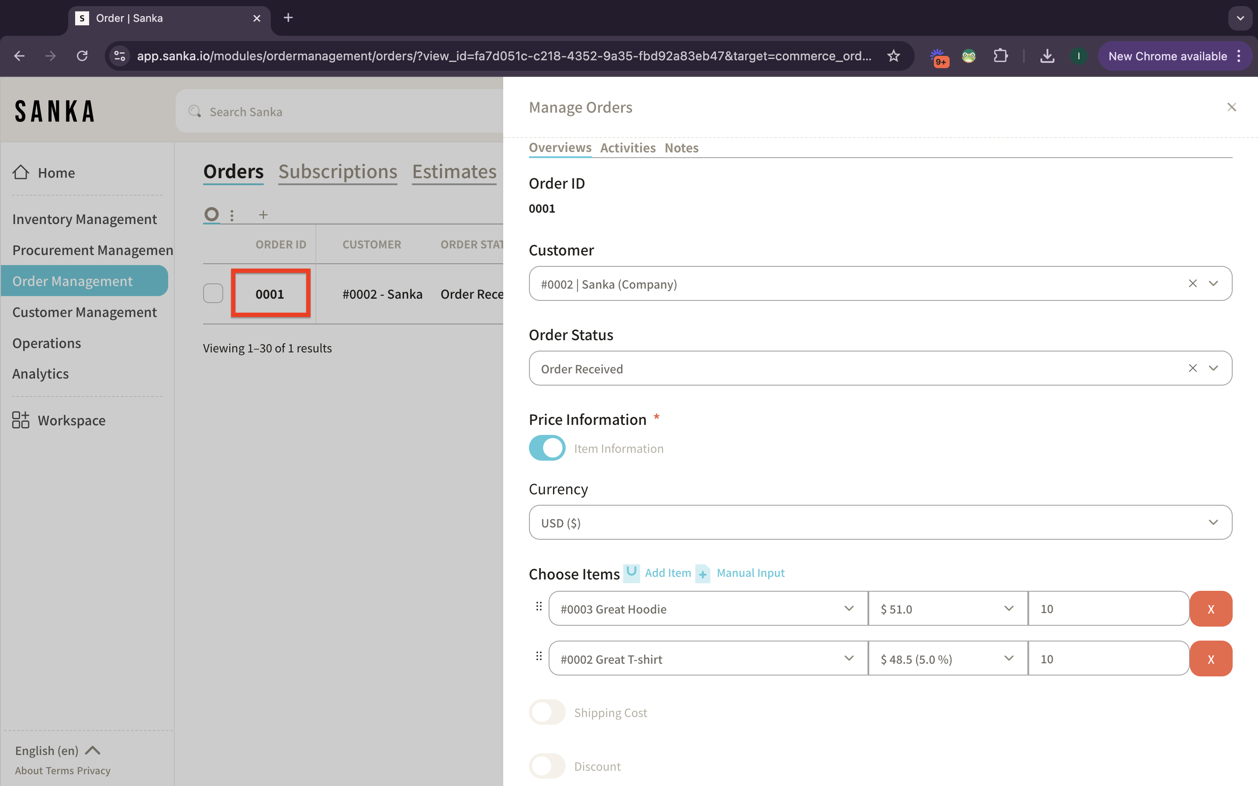
Task: Click the Add Item link
Action: click(667, 573)
